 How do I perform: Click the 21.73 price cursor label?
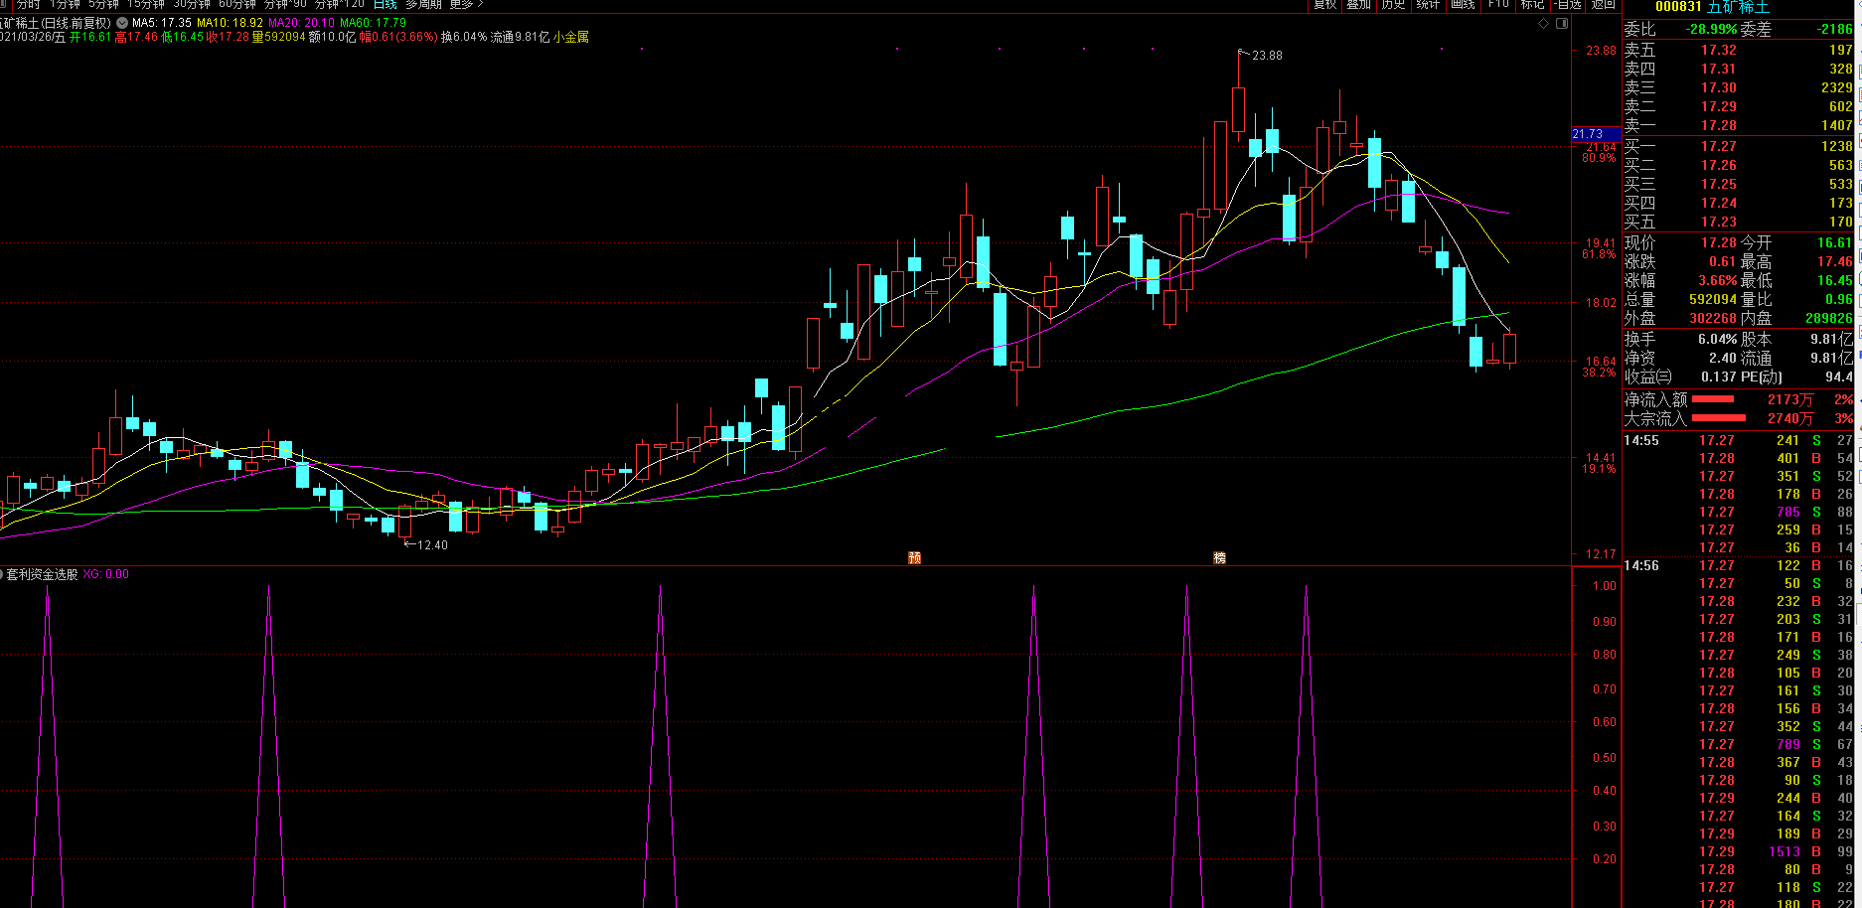pyautogui.click(x=1594, y=134)
